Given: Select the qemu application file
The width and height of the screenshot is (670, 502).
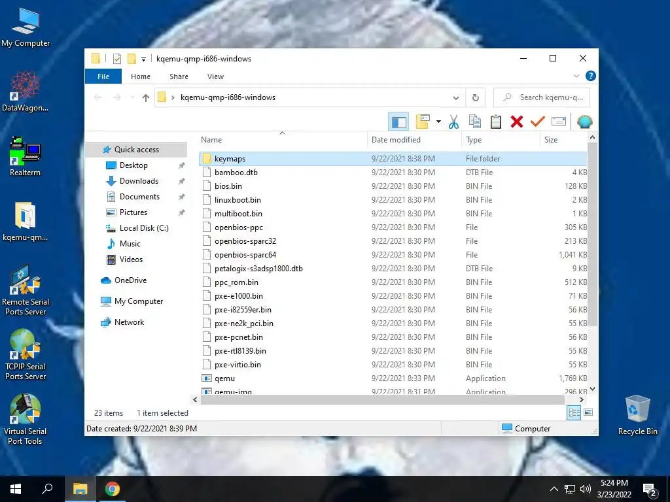Looking at the screenshot, I should point(393,378).
